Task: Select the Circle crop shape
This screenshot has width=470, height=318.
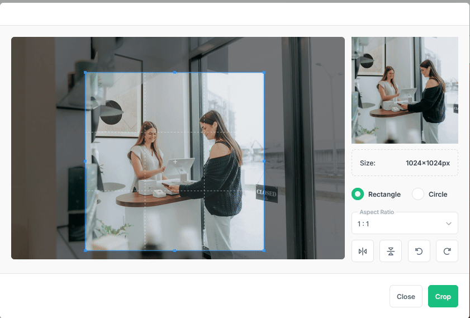Action: click(418, 194)
